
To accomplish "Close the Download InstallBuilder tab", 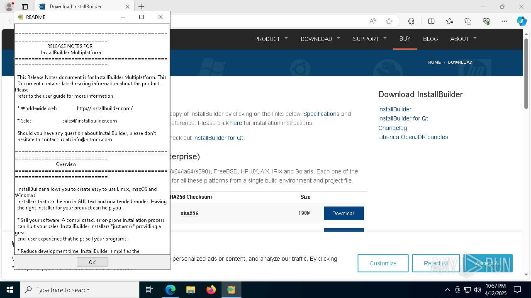I will pyautogui.click(x=127, y=7).
